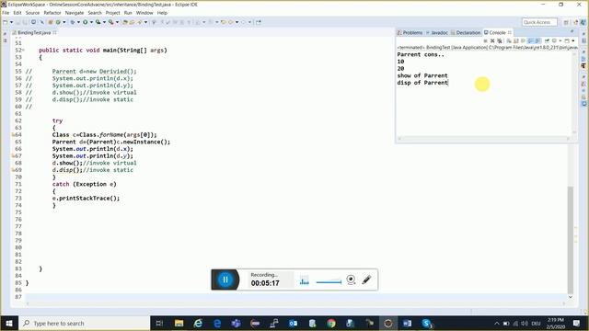Click 'disp of Parrent' console line
The image size is (589, 331).
point(422,83)
